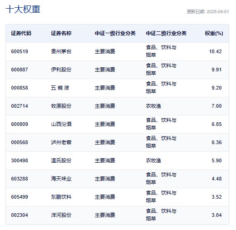The width and height of the screenshot is (236, 230).
Task: Click 食品、饮料与烟草 in the 海天味业 row
Action: point(161,179)
